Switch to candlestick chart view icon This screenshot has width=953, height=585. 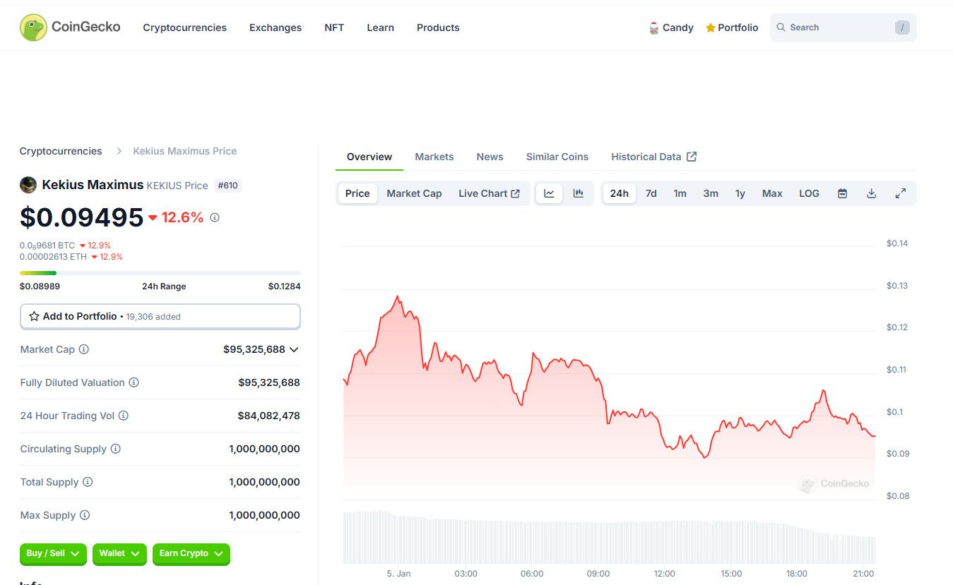579,193
